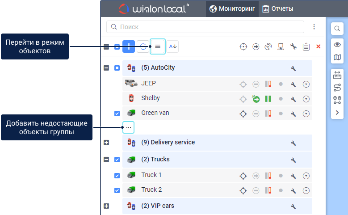
Task: Click the map search magnifier in the right sidebar
Action: [337, 29]
